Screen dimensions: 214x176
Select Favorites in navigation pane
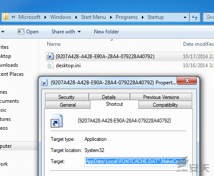click(4, 47)
